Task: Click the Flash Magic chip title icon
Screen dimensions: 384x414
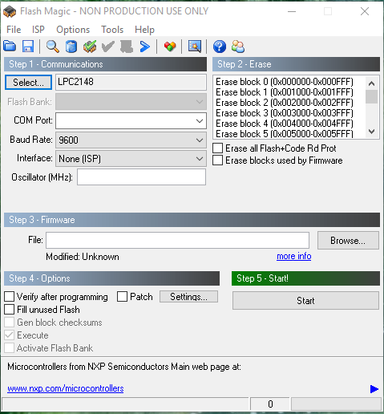Action: click(x=10, y=11)
